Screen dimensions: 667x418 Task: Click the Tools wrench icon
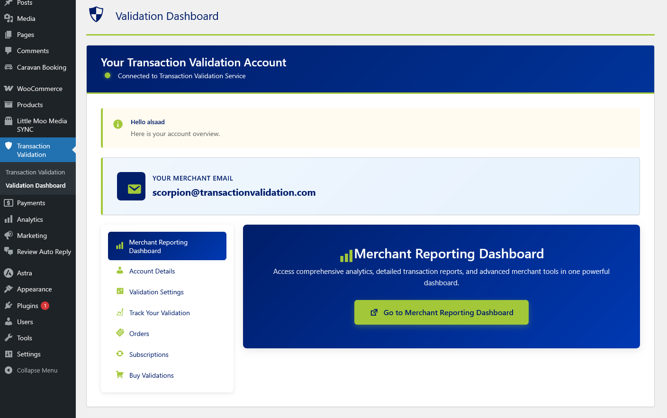point(9,338)
